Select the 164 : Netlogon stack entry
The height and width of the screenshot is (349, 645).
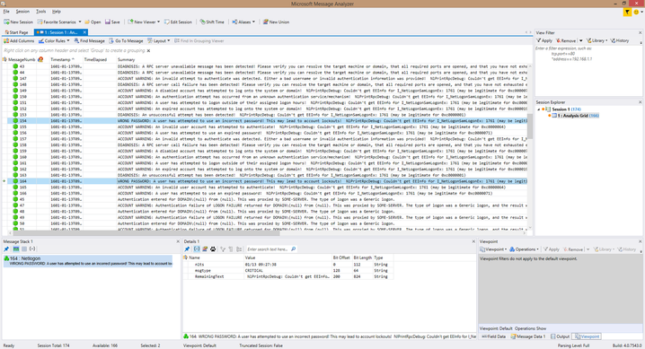[88, 261]
